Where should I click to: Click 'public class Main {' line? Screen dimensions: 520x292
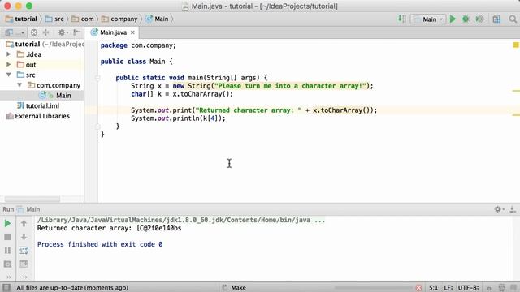[x=136, y=62]
